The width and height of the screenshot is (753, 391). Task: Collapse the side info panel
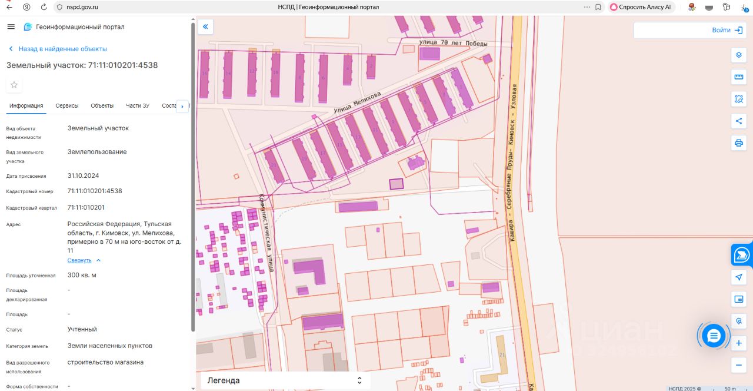pos(205,26)
